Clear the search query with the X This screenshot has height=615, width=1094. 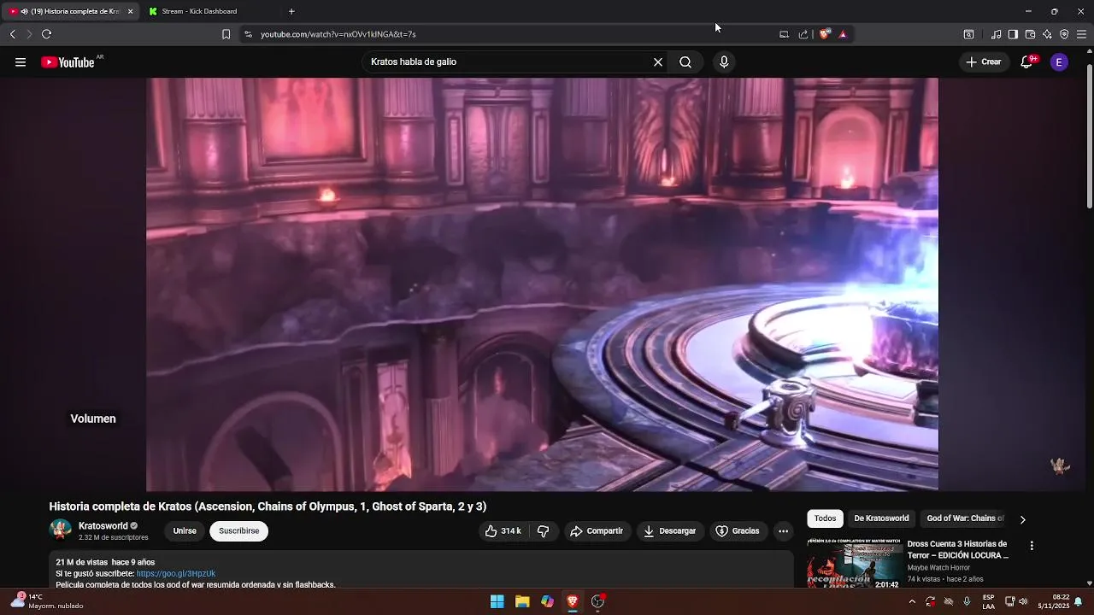658,62
